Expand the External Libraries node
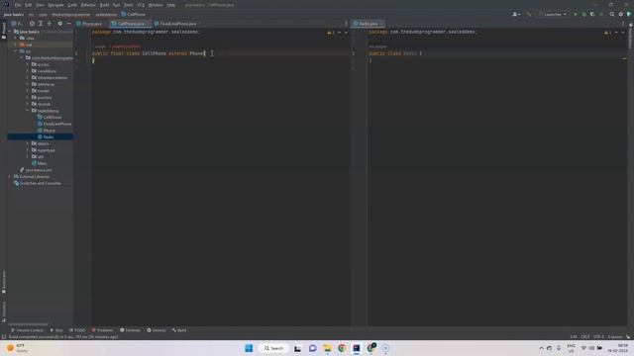 [x=10, y=176]
